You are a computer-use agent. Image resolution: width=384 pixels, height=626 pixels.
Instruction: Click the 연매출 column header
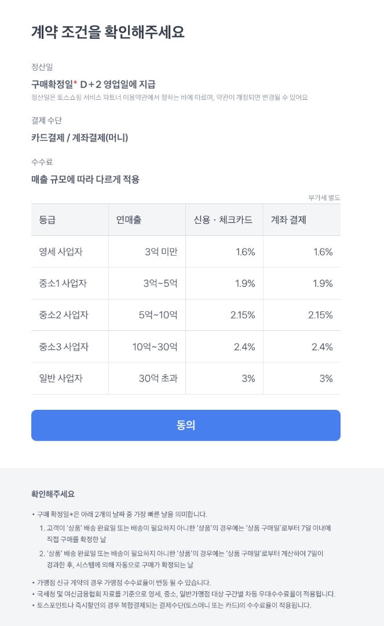pos(129,220)
